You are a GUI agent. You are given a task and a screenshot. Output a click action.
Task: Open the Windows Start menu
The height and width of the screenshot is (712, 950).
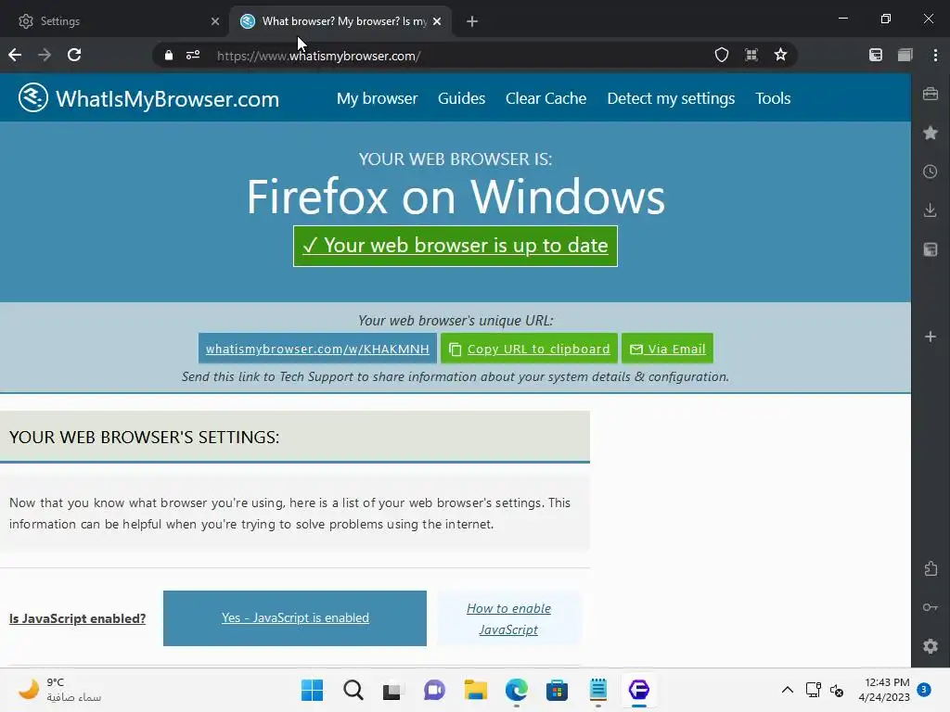point(312,690)
